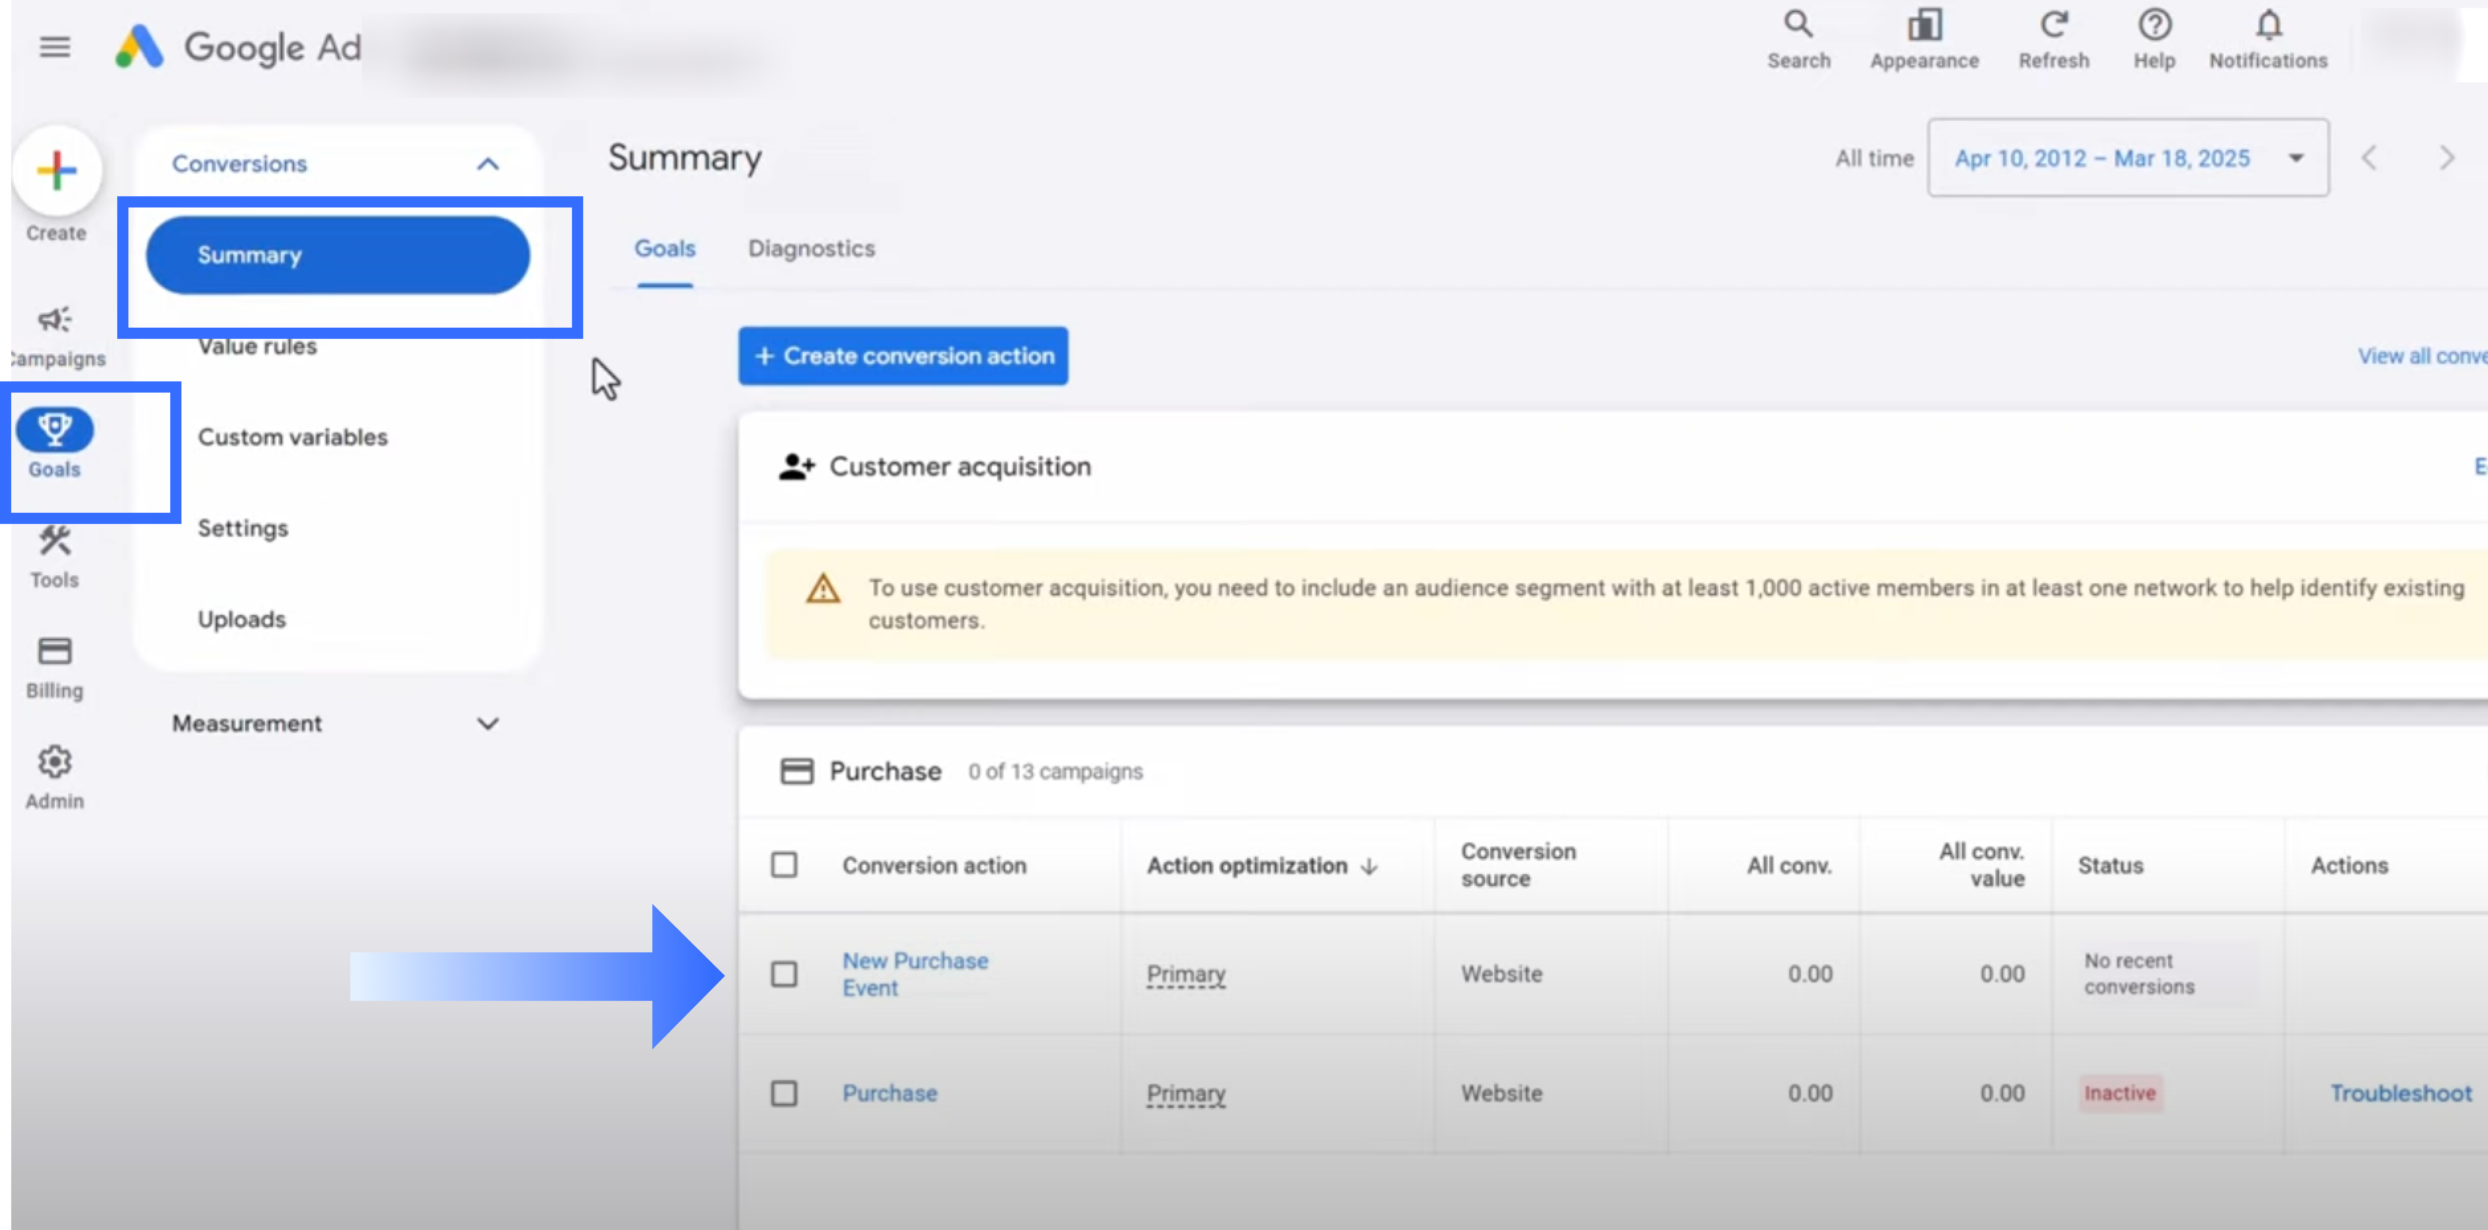Open the Billing card icon

(55, 652)
